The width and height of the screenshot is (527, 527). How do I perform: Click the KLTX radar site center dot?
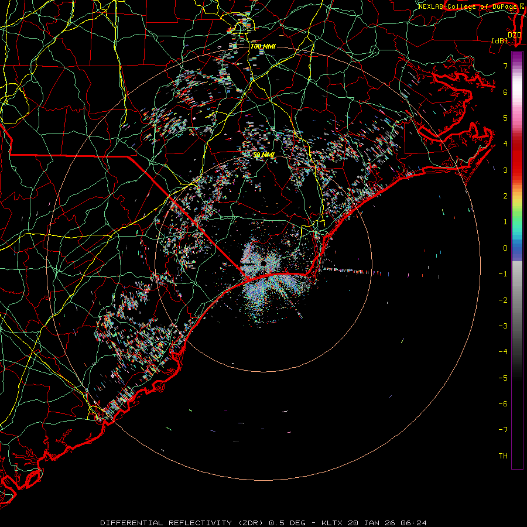pyautogui.click(x=263, y=263)
